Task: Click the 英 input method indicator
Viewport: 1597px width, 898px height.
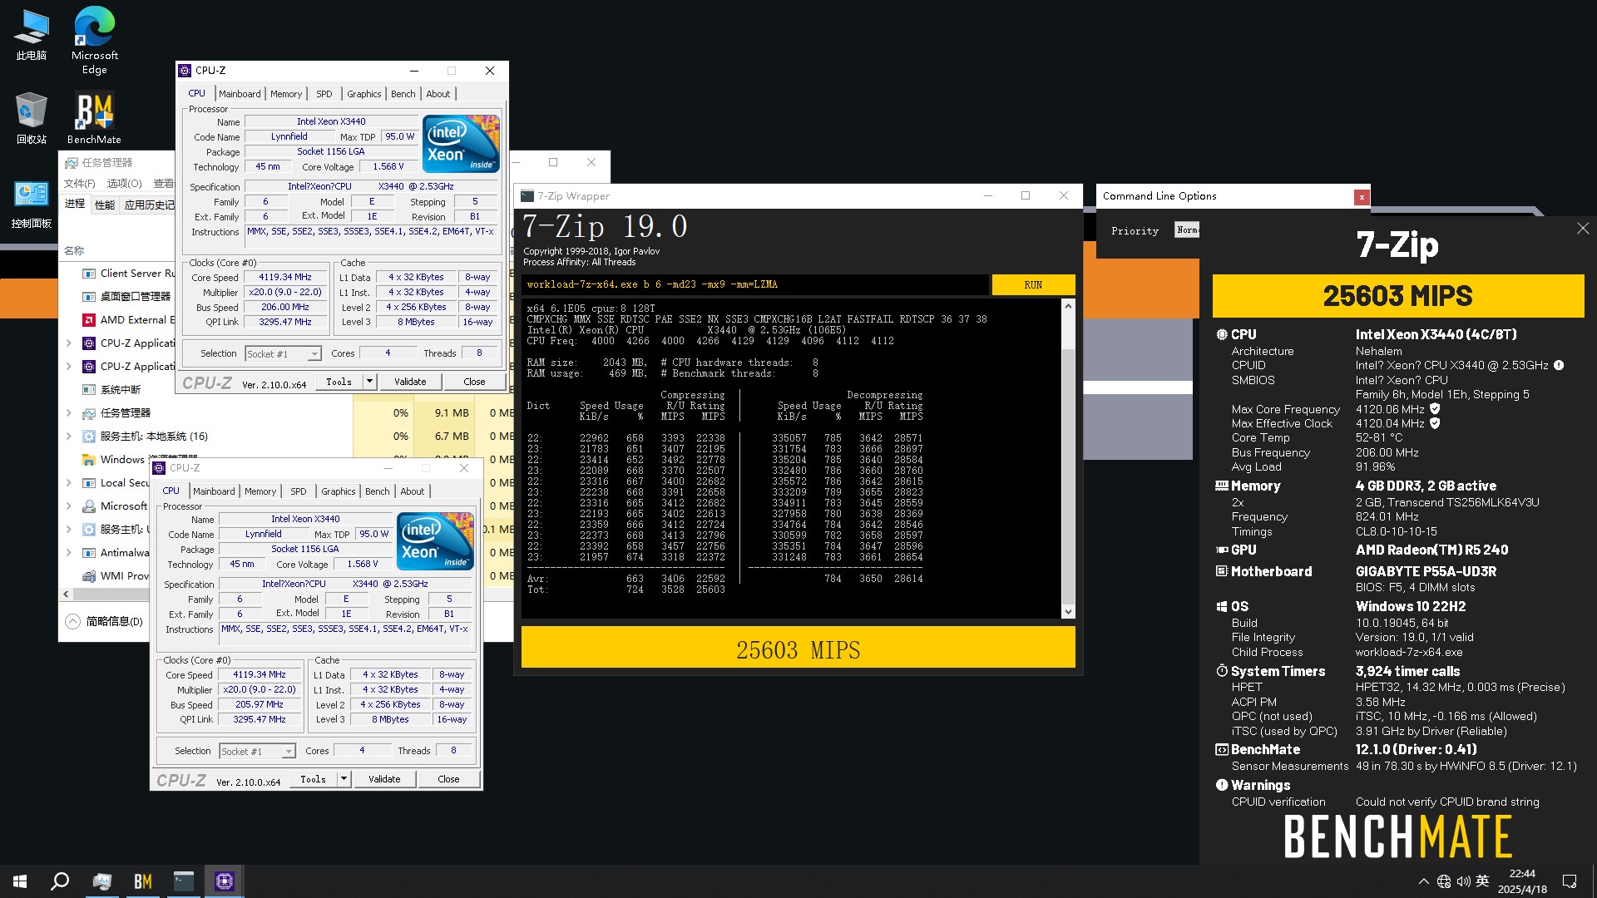Action: coord(1482,881)
